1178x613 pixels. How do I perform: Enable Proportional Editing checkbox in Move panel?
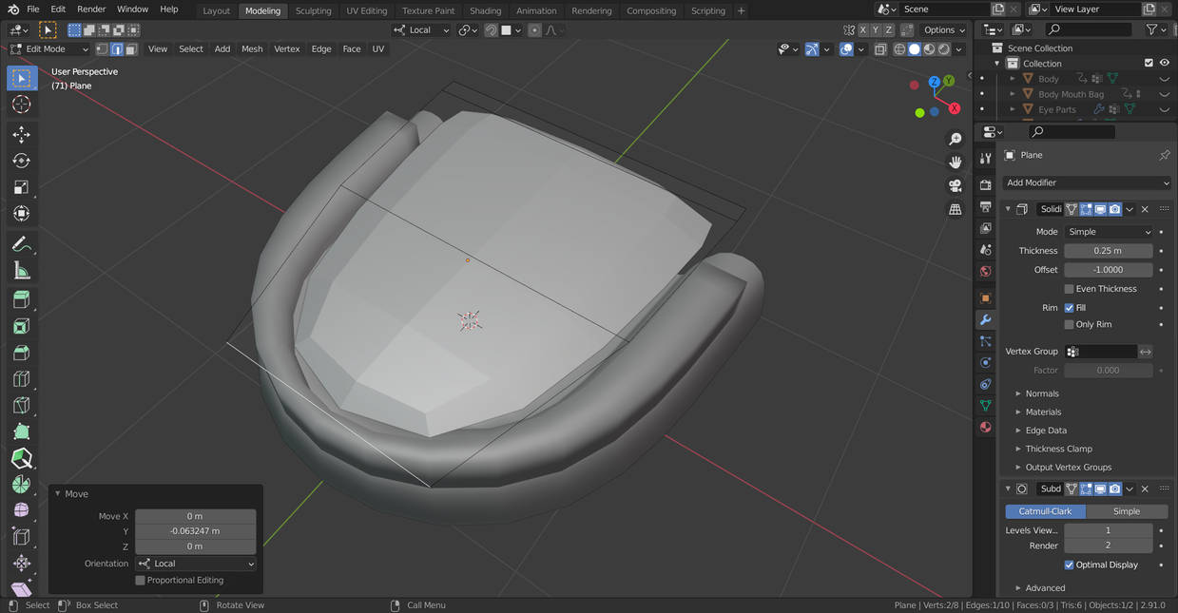tap(140, 580)
